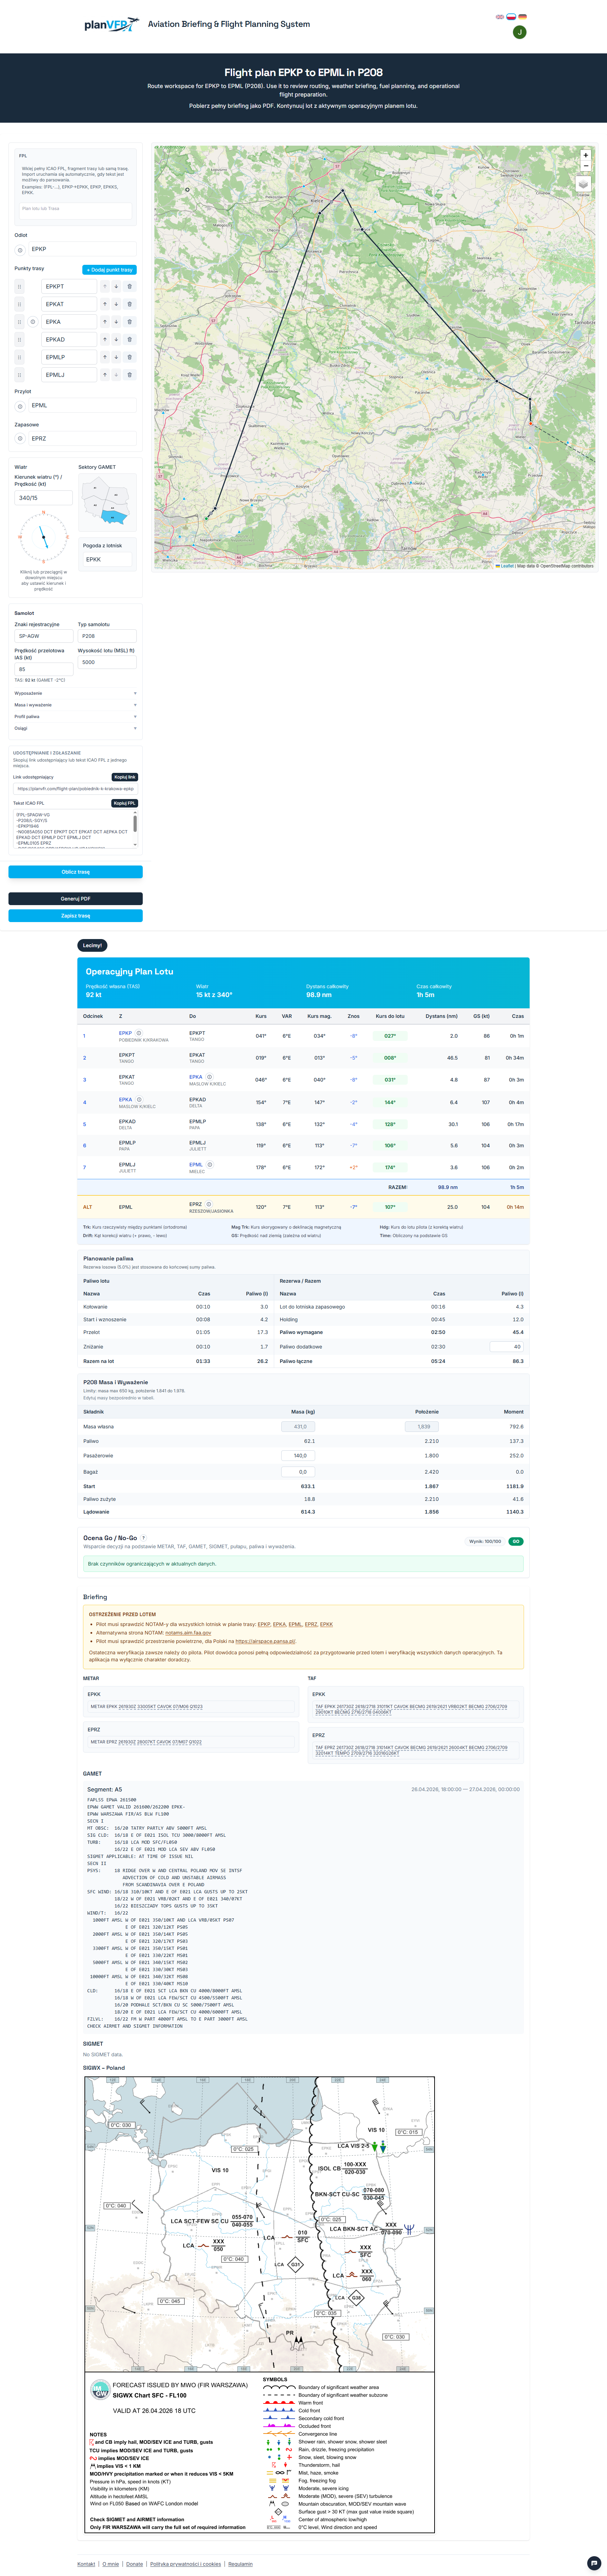Move waypoint EPKPT down in the route
Screen dimensions: 607x2576
pos(116,287)
